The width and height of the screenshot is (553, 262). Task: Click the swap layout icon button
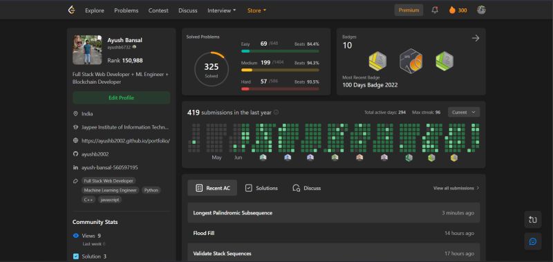[x=532, y=220]
